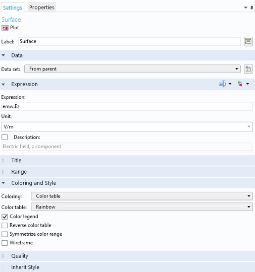Click the replace expression green-red arrow icon
The image size is (255, 272).
click(240, 84)
